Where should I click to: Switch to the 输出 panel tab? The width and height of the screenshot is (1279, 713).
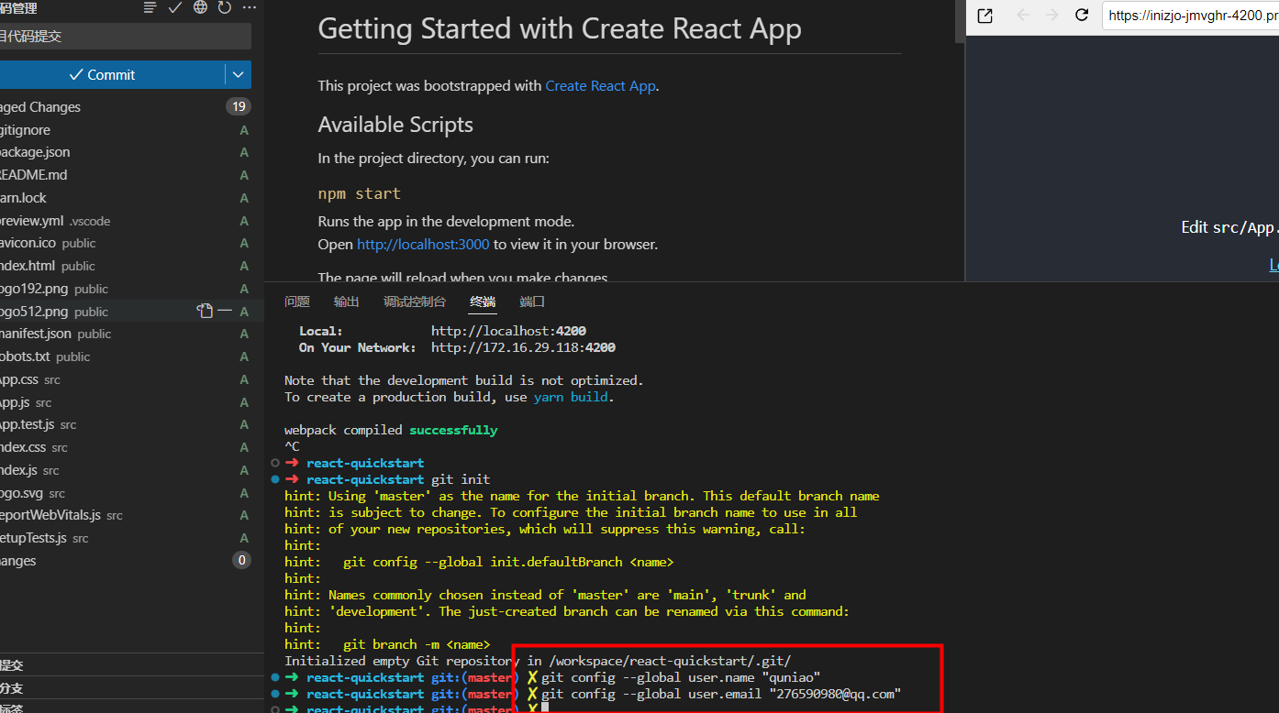pyautogui.click(x=347, y=302)
